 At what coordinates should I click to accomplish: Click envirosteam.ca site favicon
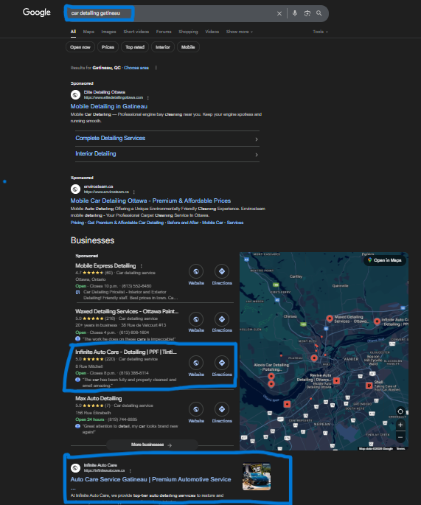pos(75,189)
